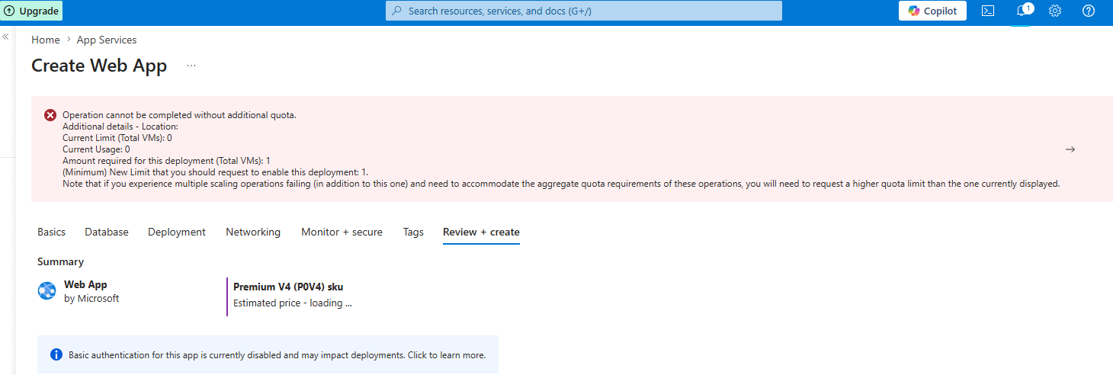Image resolution: width=1113 pixels, height=375 pixels.
Task: Open Copilot
Action: click(932, 11)
